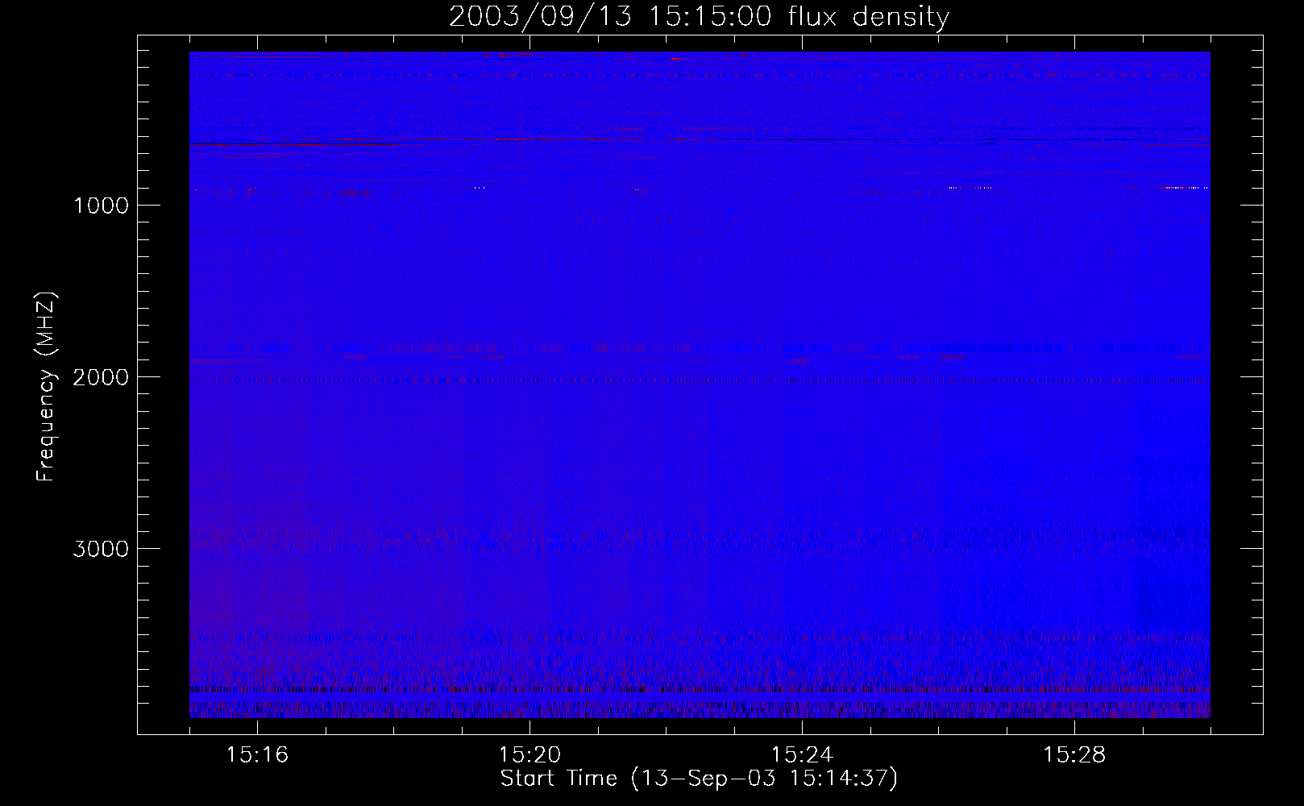
Task: Click the plot title '2003/09/13 15:15:00 flux density'
Action: tap(699, 17)
